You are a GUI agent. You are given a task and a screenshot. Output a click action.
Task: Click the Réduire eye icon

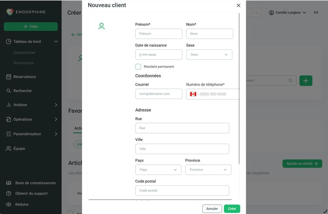point(9,204)
